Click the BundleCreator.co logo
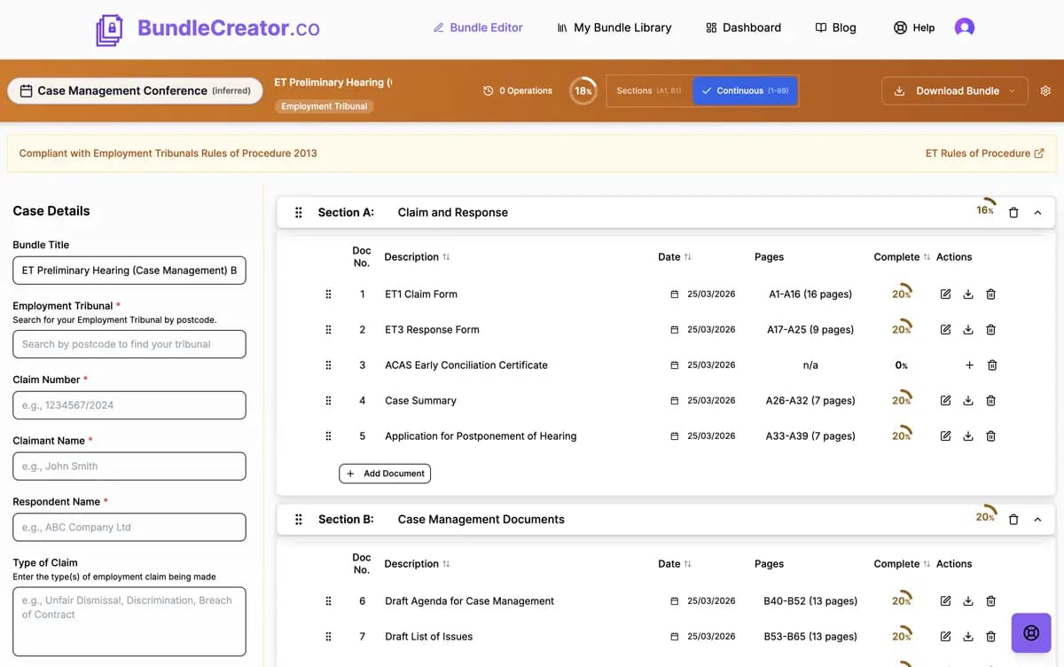Image resolution: width=1064 pixels, height=667 pixels. pyautogui.click(x=207, y=28)
